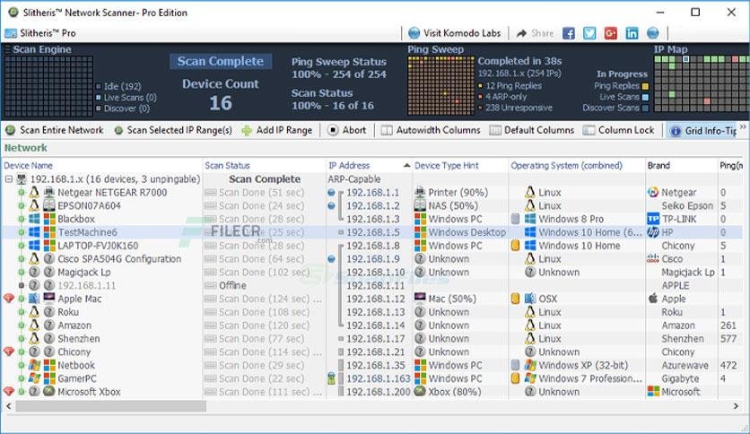Screen dimensions: 750x434
Task: Click the HP brand logo icon
Action: point(653,232)
